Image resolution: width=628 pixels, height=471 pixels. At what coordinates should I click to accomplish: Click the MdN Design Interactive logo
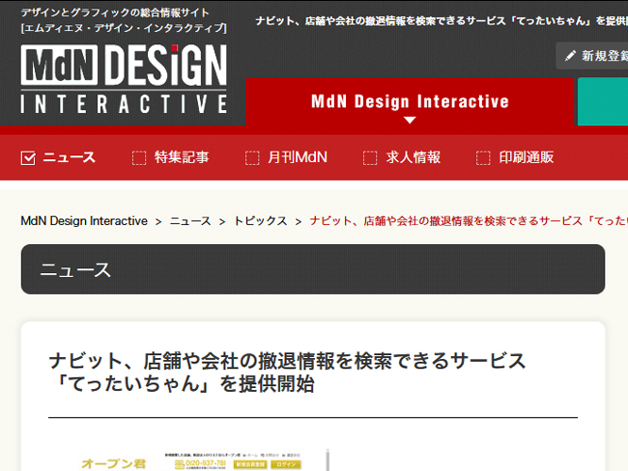tap(124, 78)
